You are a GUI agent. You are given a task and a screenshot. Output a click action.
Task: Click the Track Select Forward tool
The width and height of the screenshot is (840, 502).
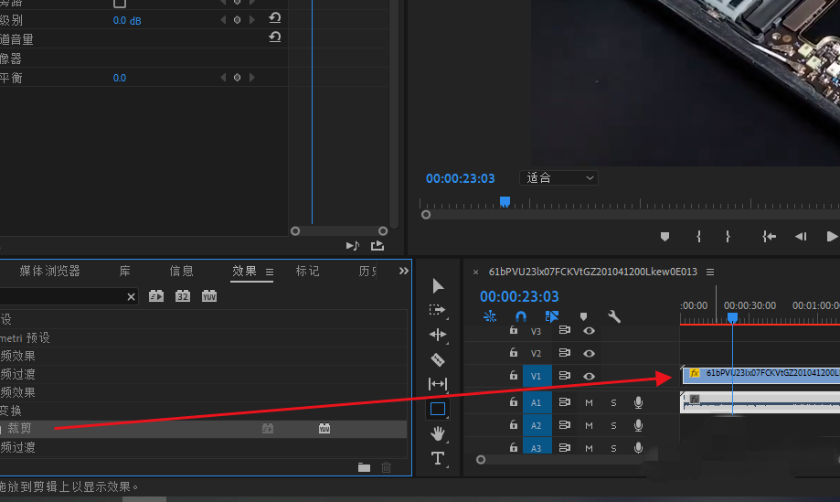437,311
